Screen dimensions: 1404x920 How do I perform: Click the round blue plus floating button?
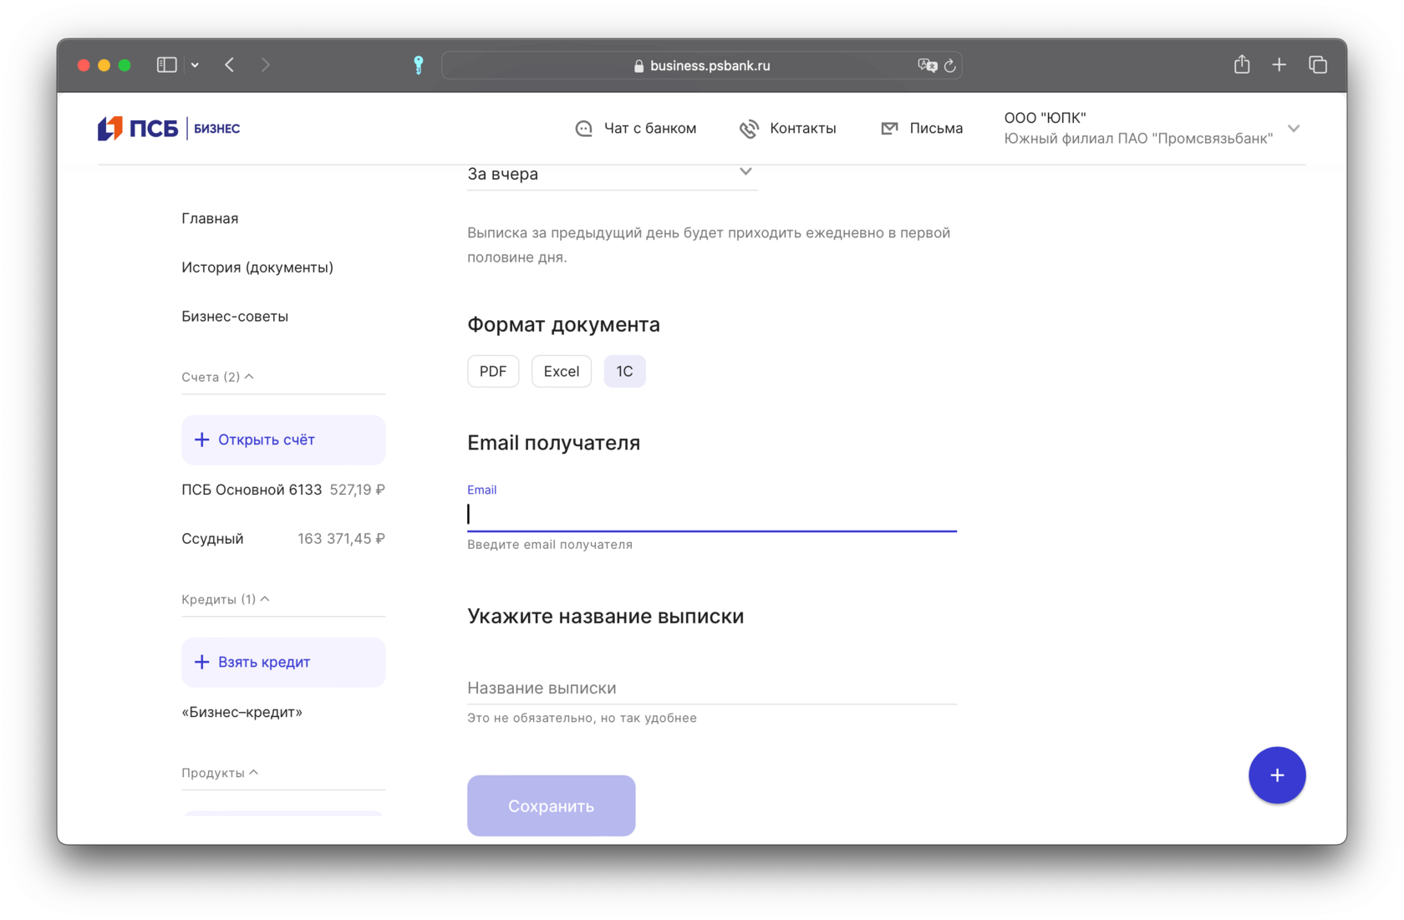click(x=1277, y=775)
